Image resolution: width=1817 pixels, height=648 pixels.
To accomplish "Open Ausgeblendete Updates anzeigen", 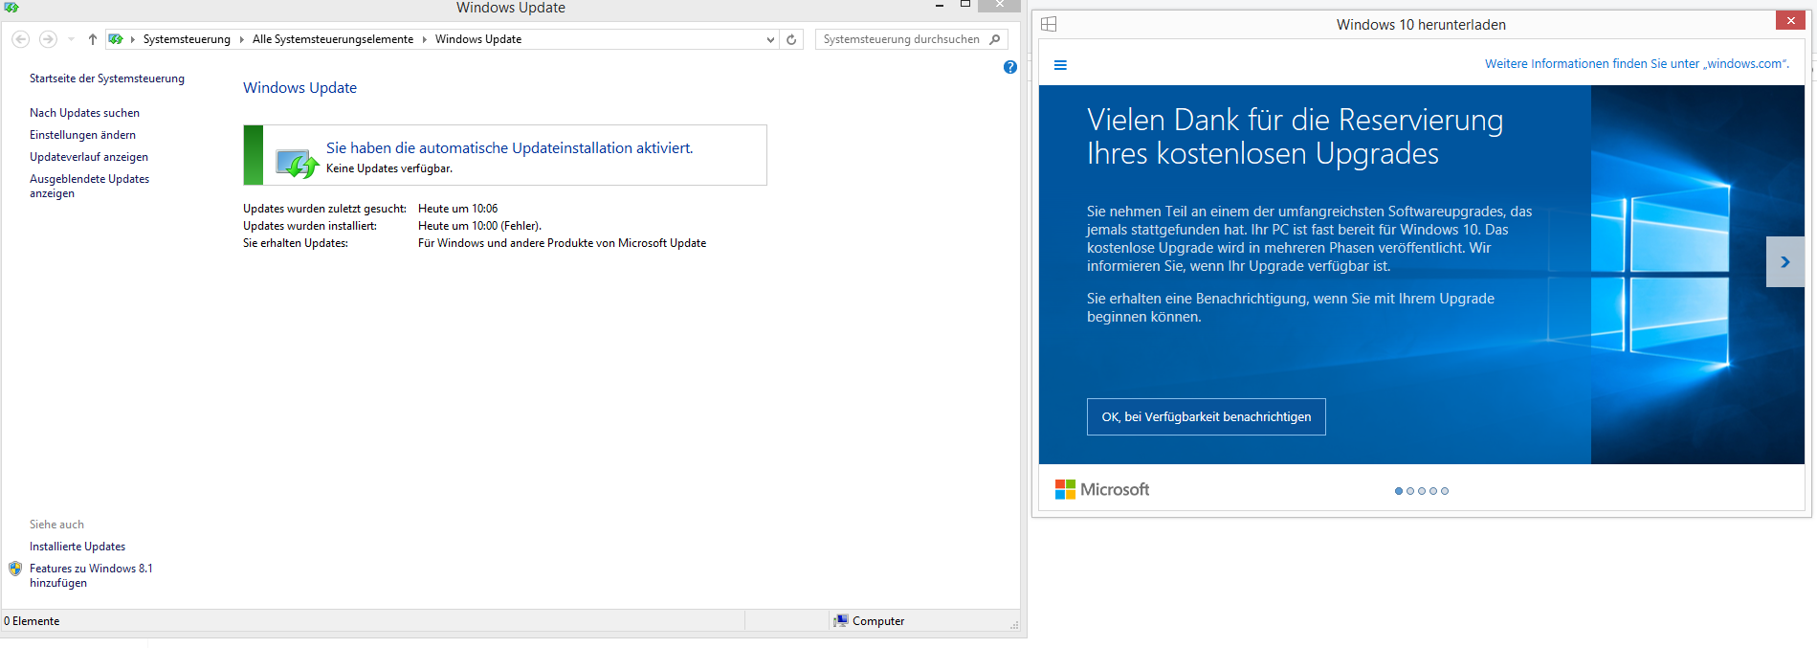I will point(89,186).
